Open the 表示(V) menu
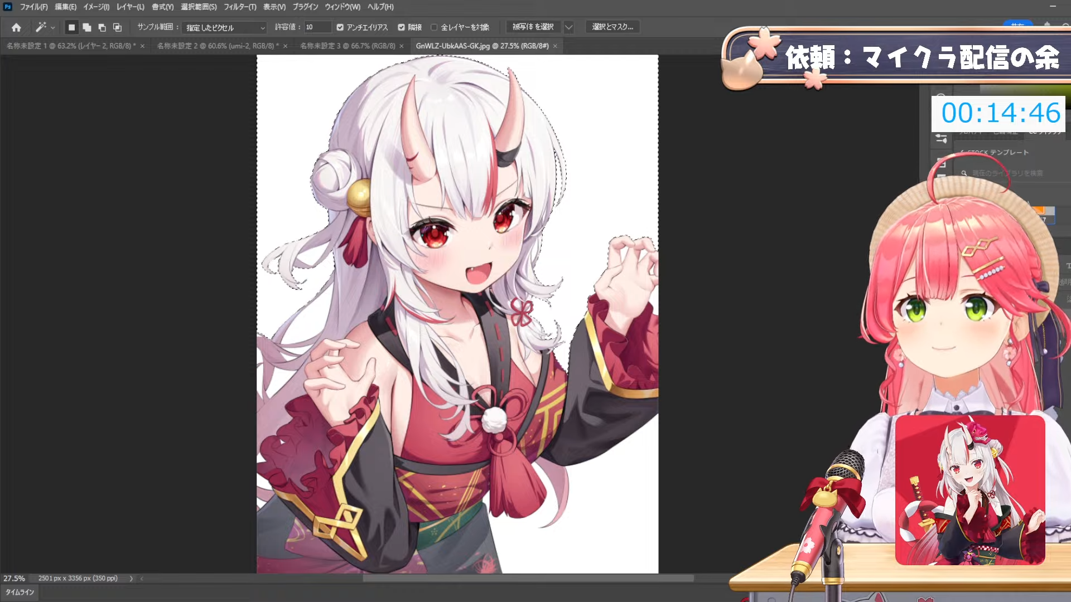This screenshot has height=602, width=1071. pos(274,7)
